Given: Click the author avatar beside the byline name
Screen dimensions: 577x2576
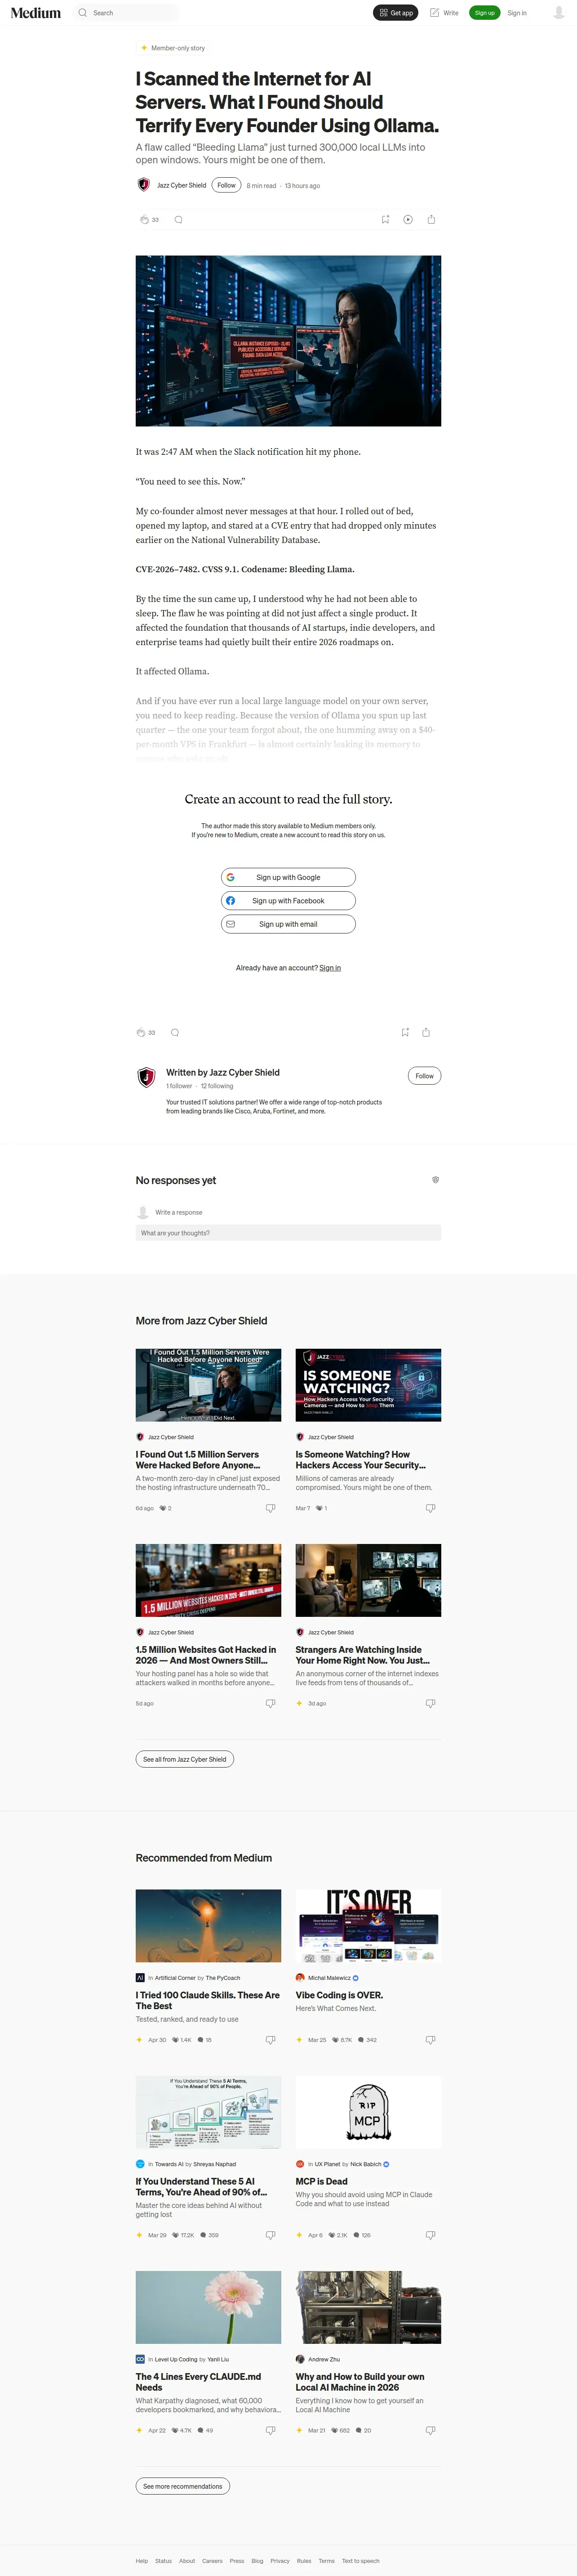Looking at the screenshot, I should point(143,185).
